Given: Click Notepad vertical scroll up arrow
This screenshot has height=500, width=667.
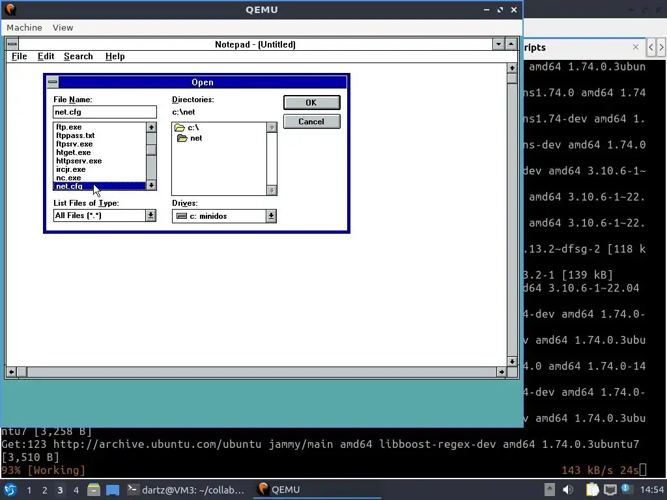Looking at the screenshot, I should point(512,68).
